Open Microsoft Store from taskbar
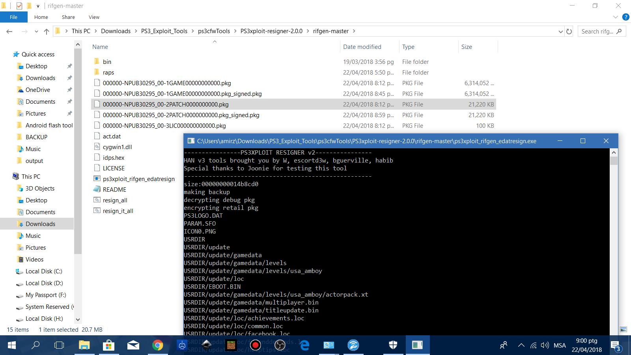Image resolution: width=631 pixels, height=355 pixels. pos(108,345)
